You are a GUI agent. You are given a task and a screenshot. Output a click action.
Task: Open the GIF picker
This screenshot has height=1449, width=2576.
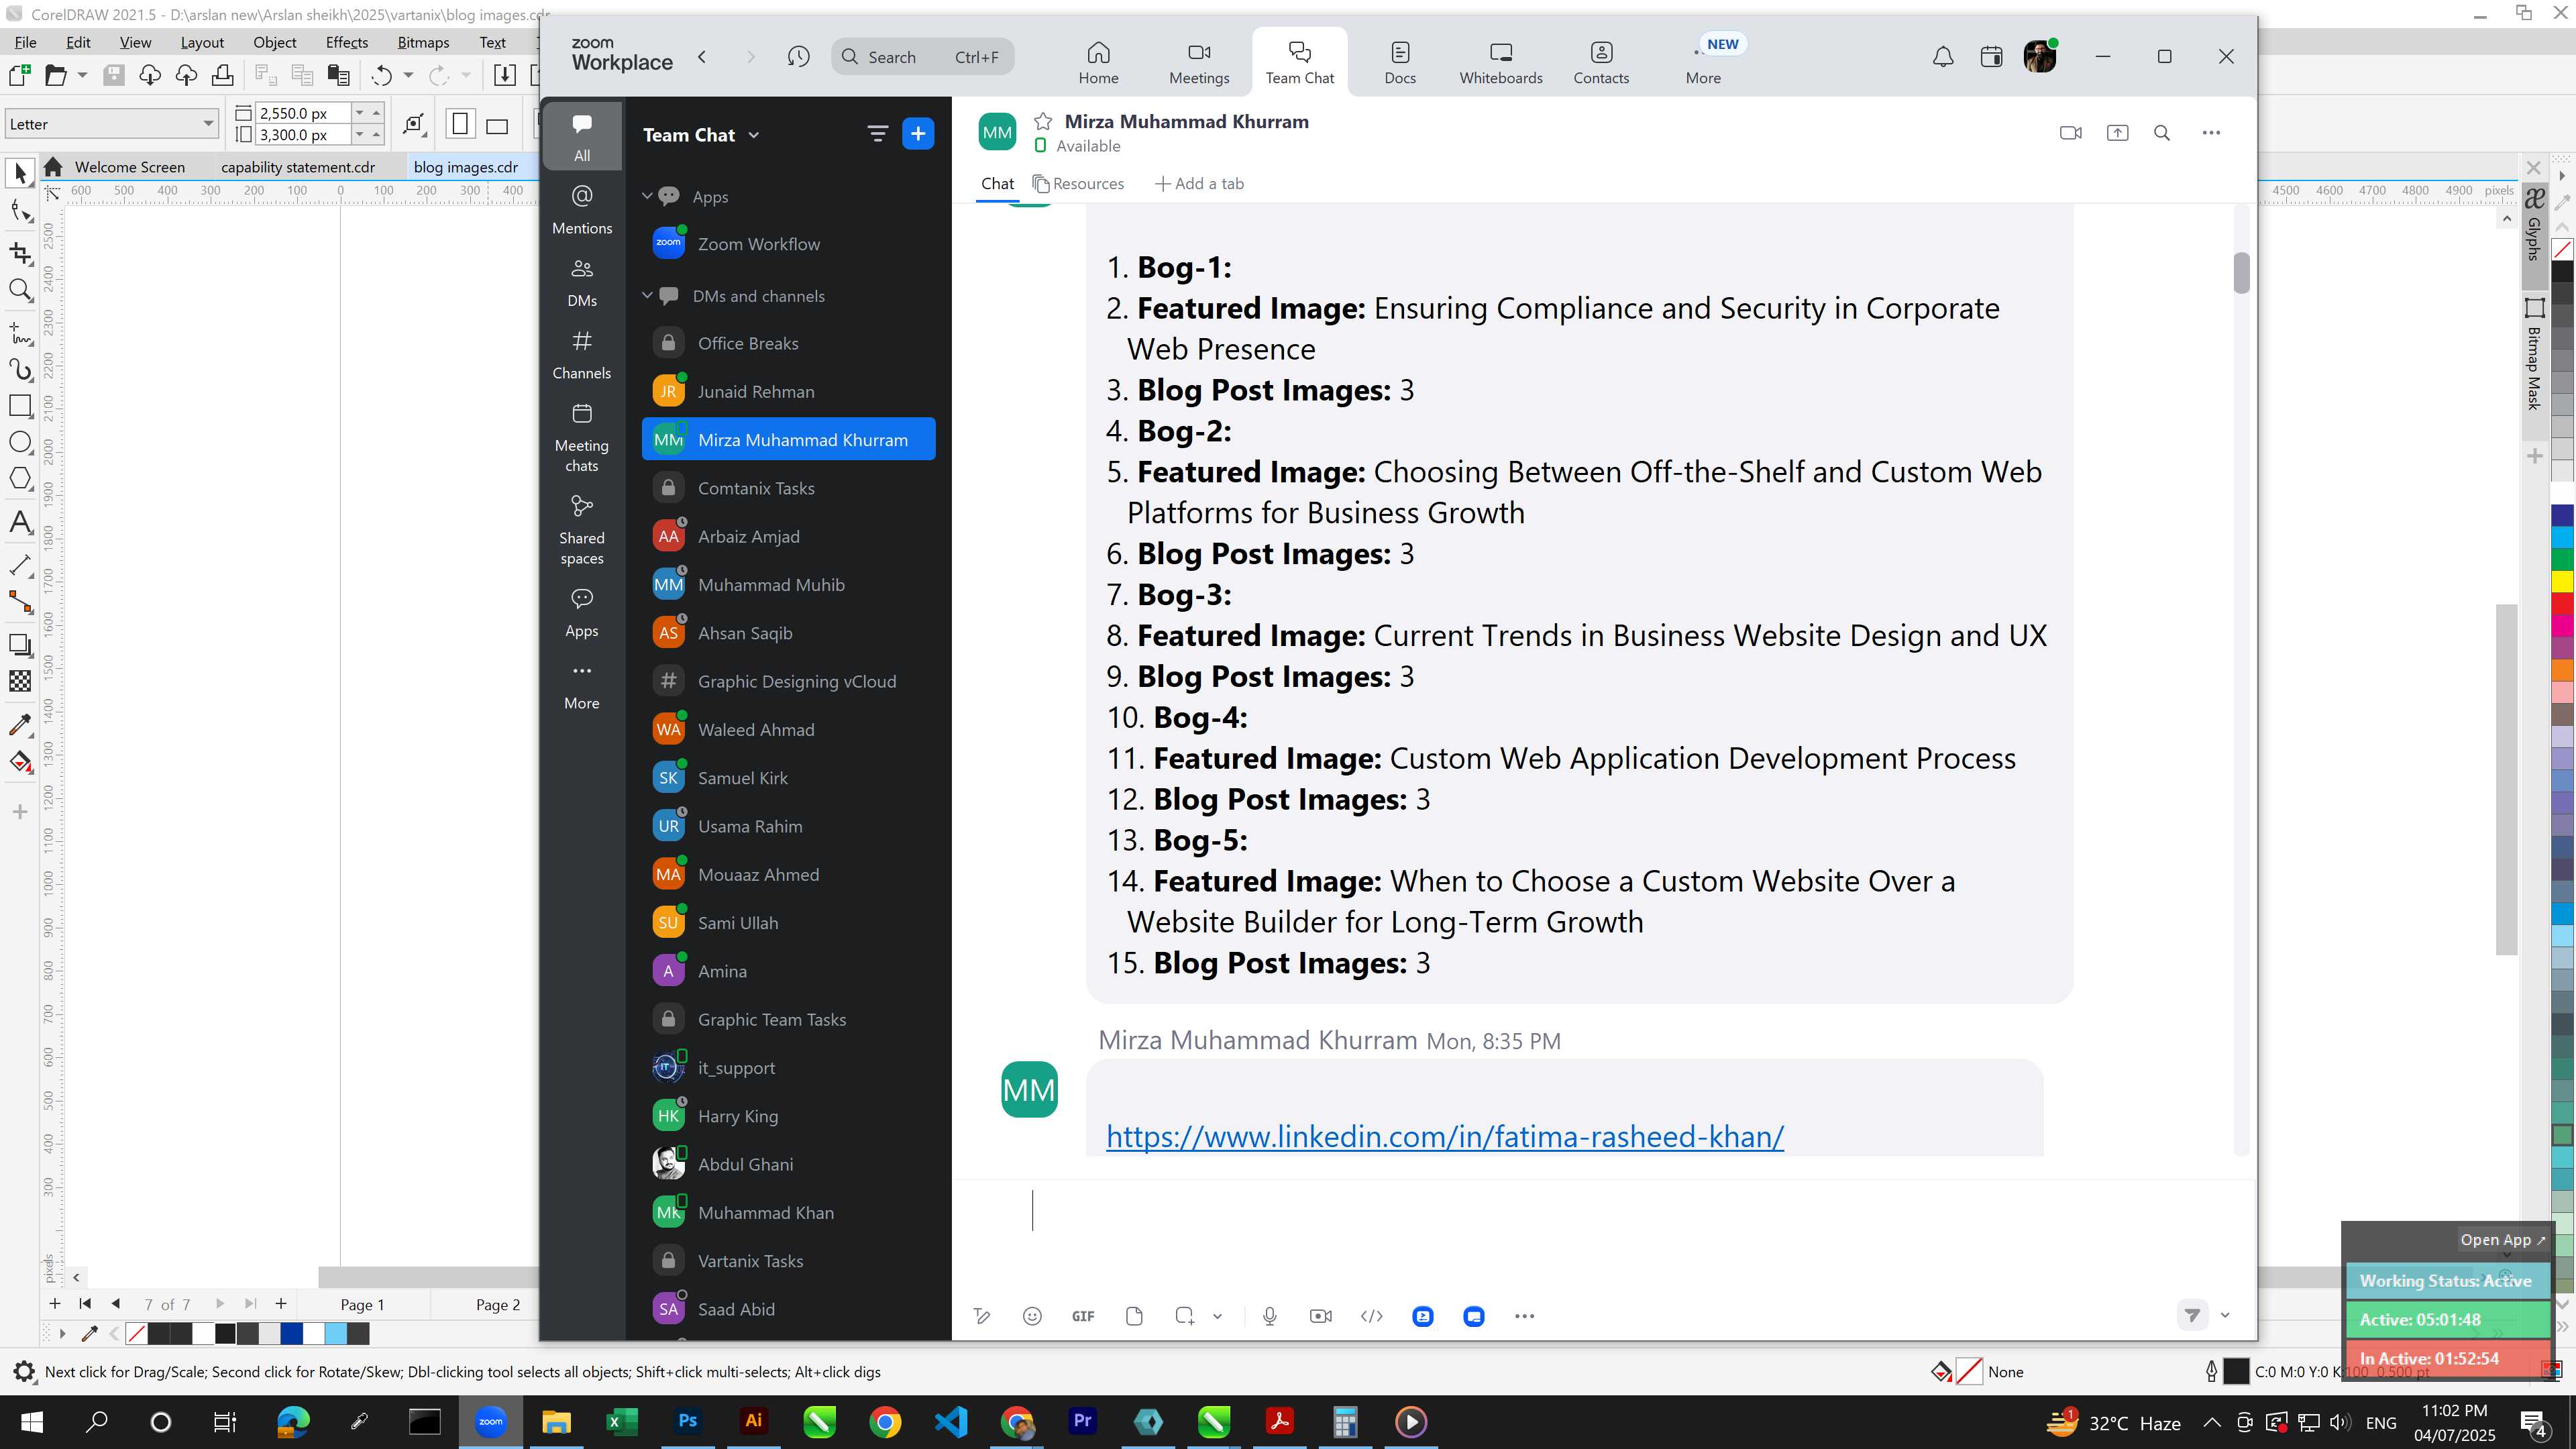click(x=1083, y=1316)
